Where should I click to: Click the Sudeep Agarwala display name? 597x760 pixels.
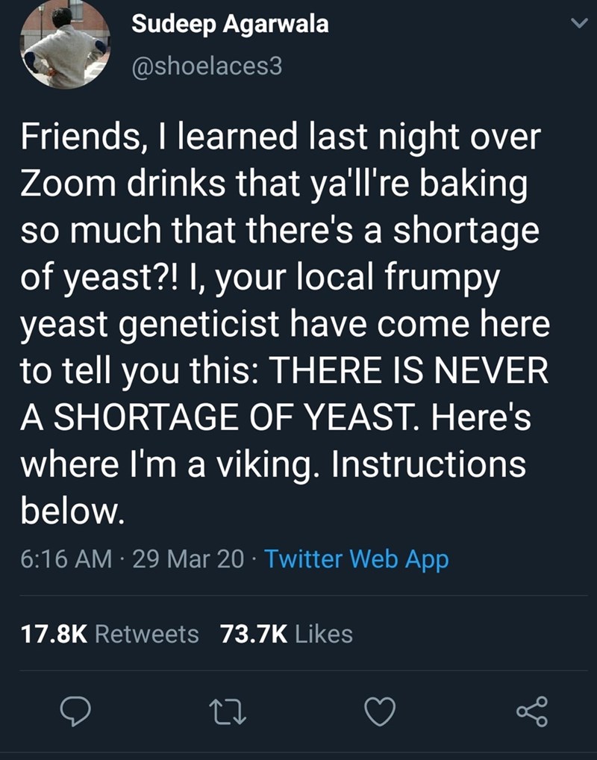[230, 25]
